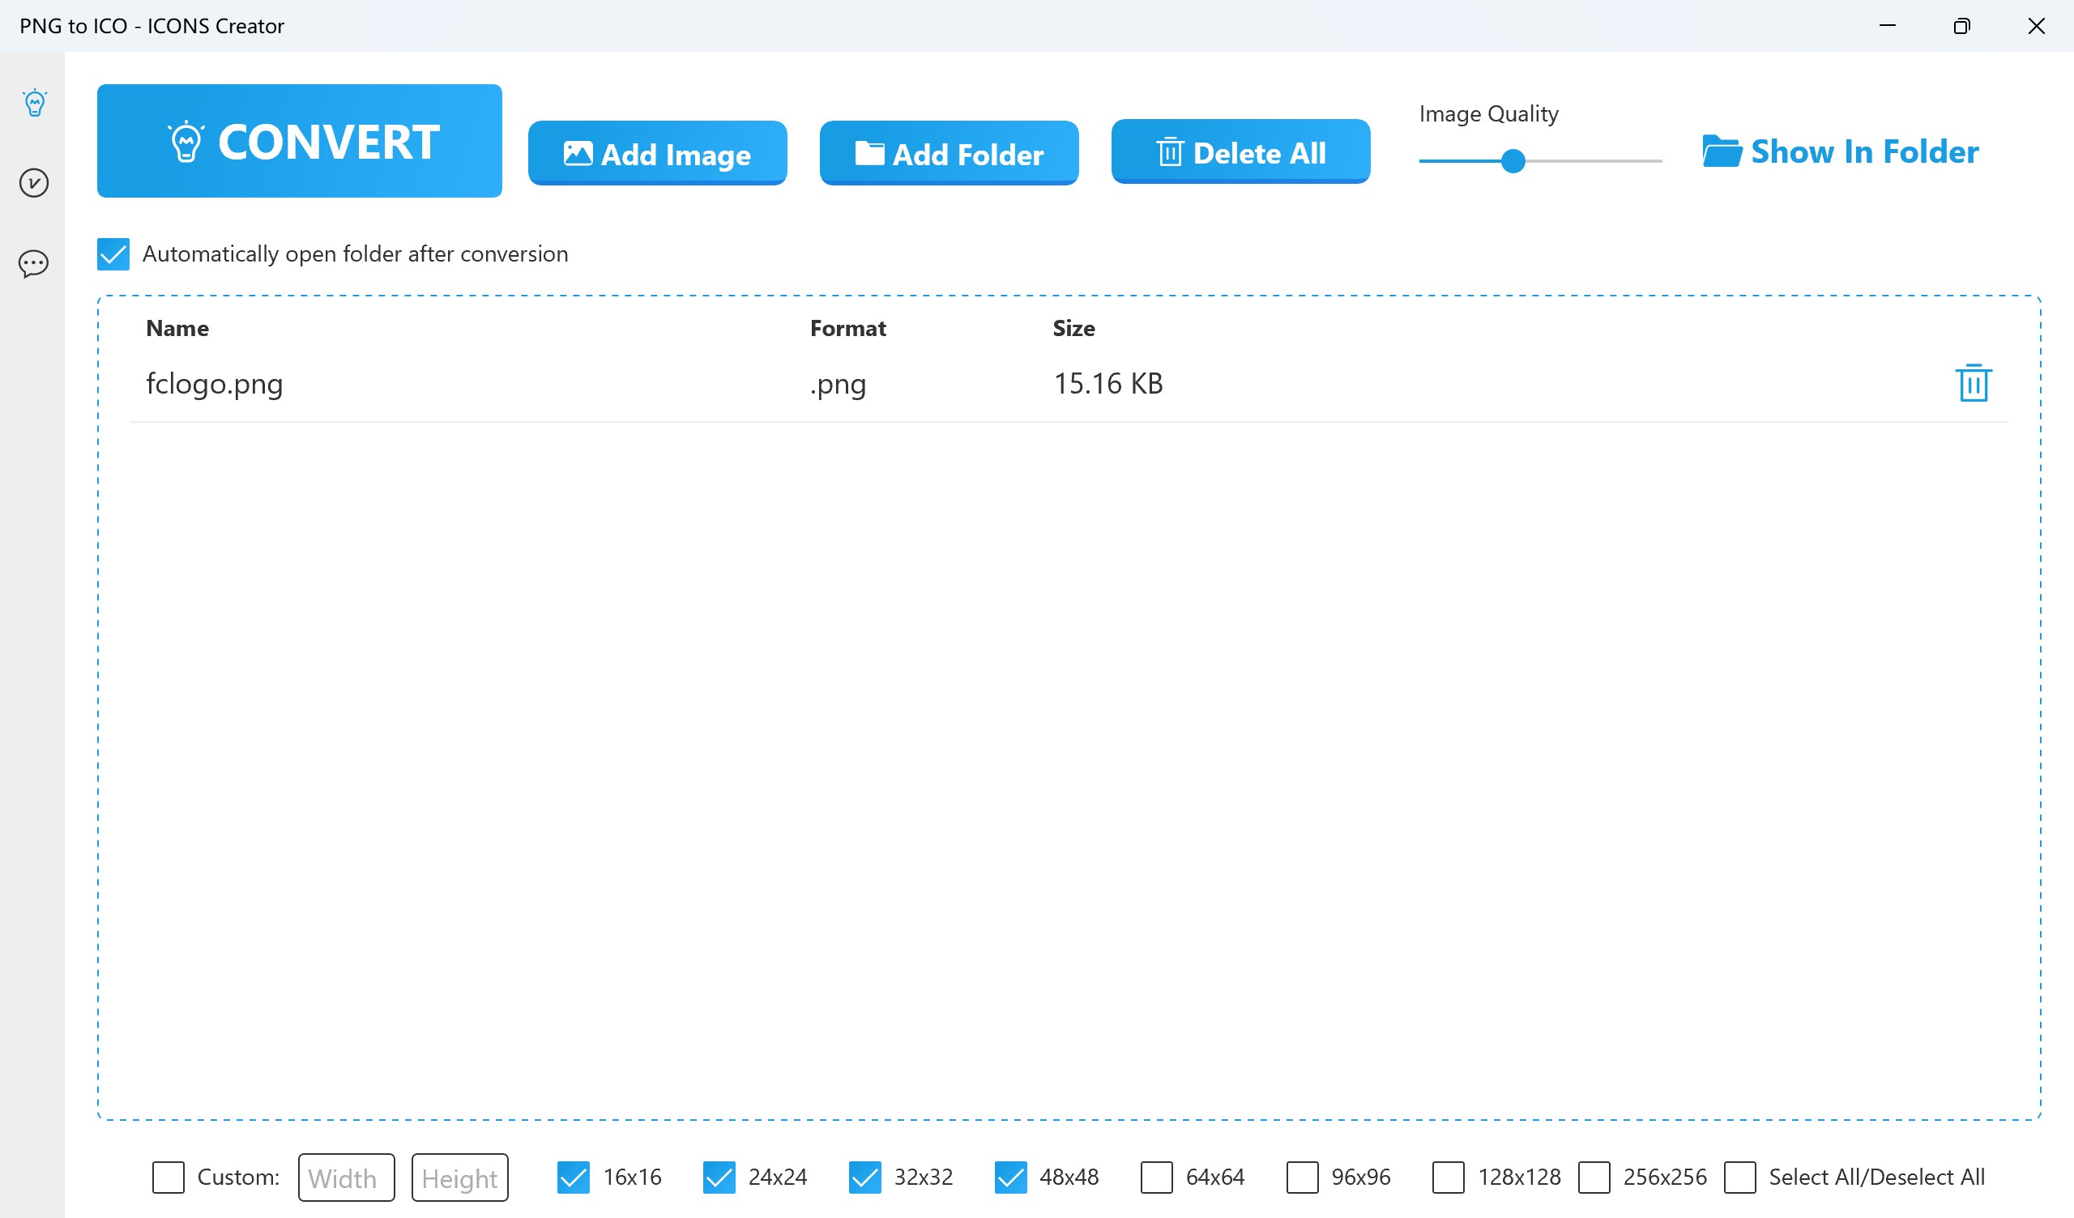Image resolution: width=2074 pixels, height=1218 pixels.
Task: Click the folder icon on Add Folder button
Action: click(871, 152)
